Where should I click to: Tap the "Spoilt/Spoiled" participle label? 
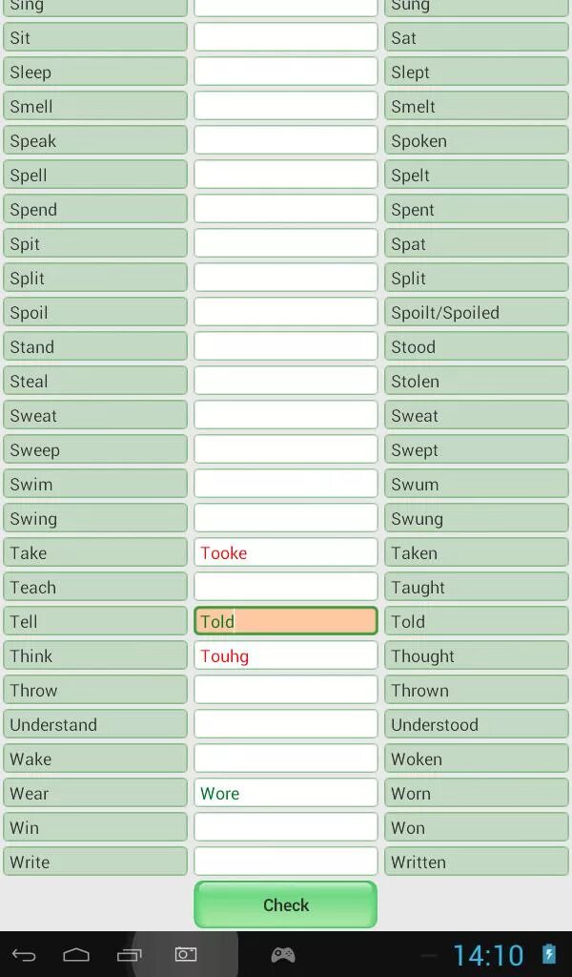tap(476, 312)
